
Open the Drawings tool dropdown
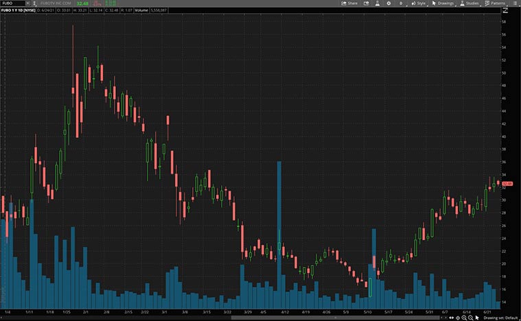pyautogui.click(x=443, y=3)
